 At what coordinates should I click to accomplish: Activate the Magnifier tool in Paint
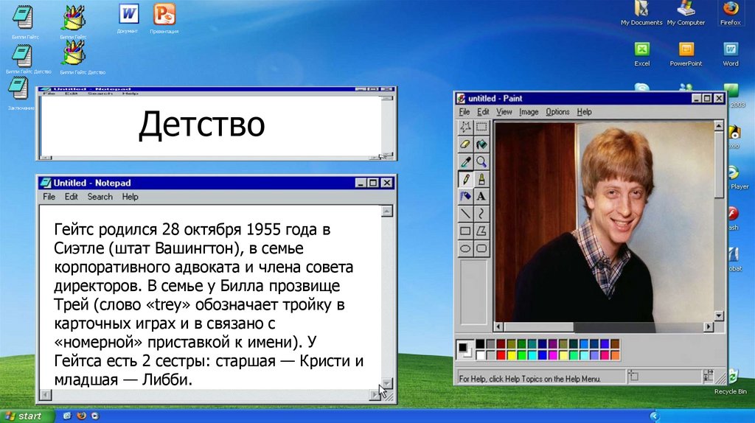tap(481, 161)
